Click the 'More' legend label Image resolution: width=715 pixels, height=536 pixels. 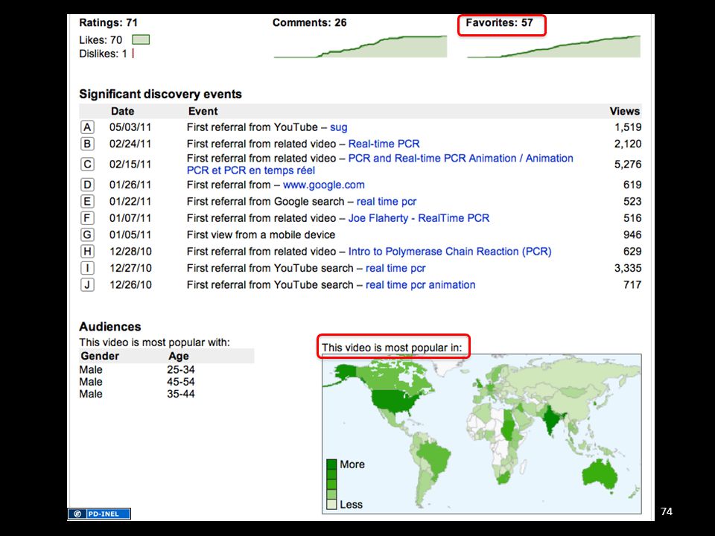point(352,465)
